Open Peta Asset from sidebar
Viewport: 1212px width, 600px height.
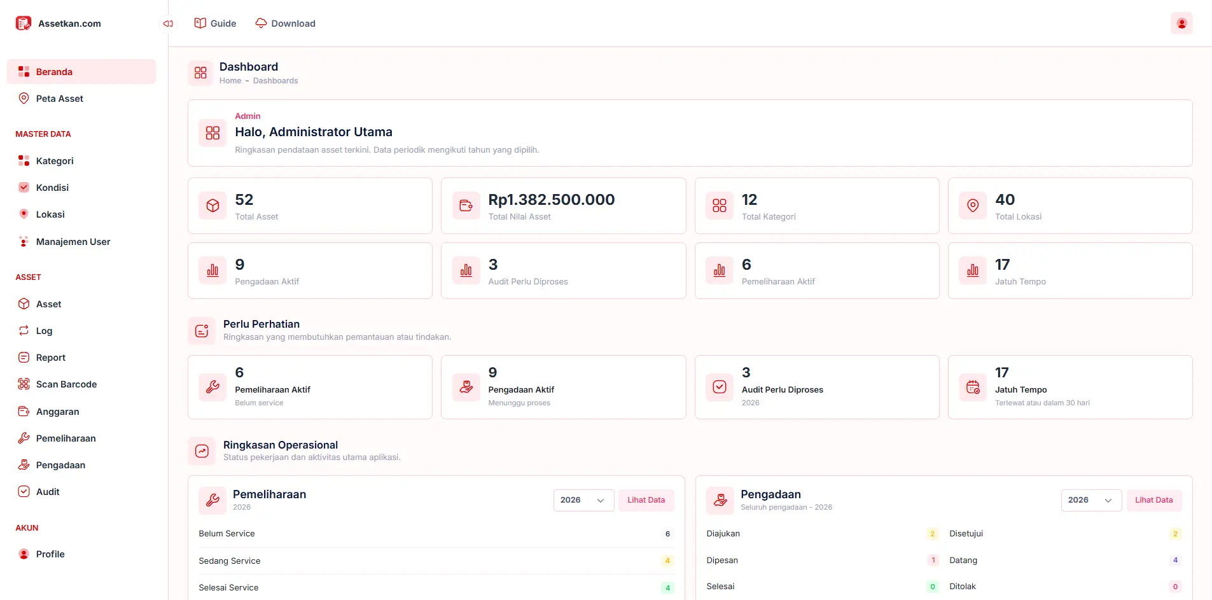coord(81,99)
